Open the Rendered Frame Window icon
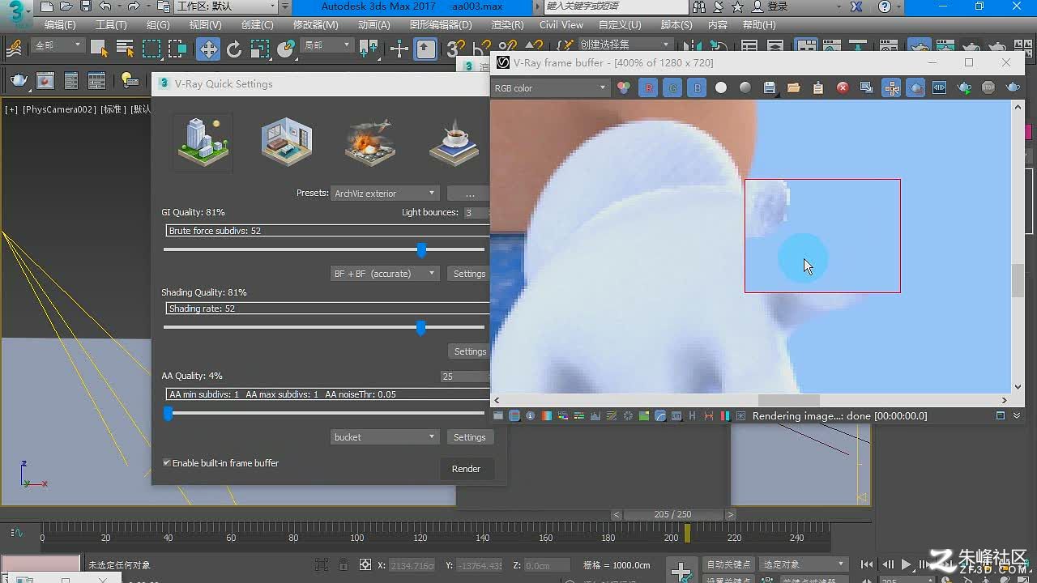Image resolution: width=1037 pixels, height=583 pixels. pos(45,80)
